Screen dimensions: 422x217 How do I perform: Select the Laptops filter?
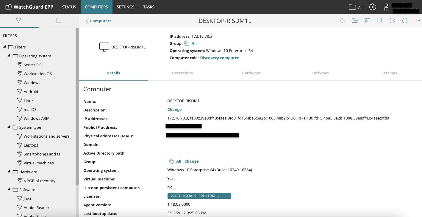point(31,145)
